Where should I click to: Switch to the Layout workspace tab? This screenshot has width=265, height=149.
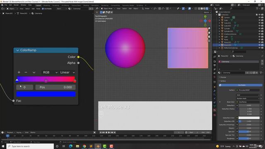coord(39,5)
